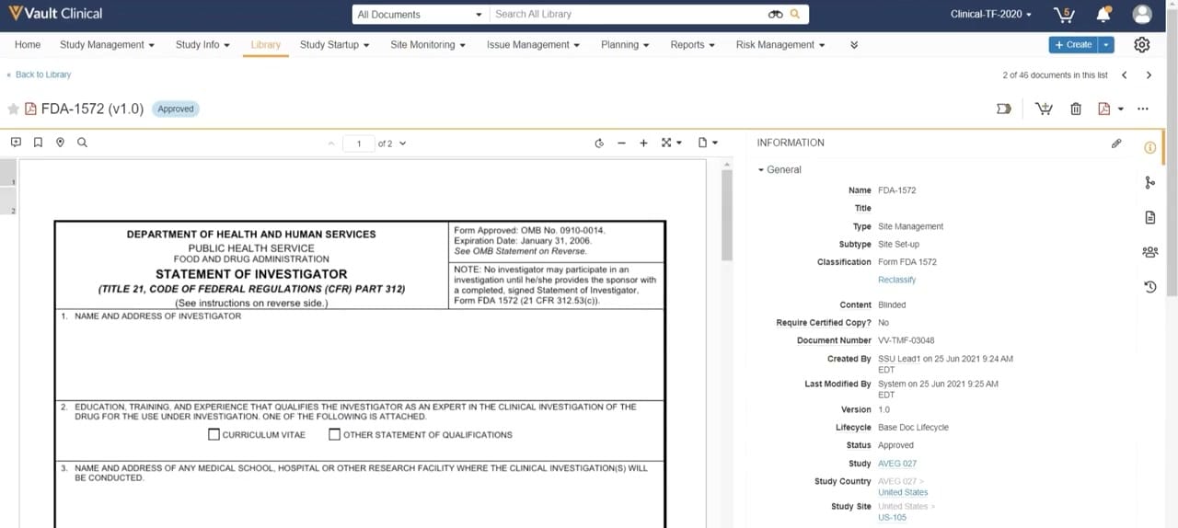This screenshot has width=1178, height=528.
Task: Open the settings gear icon
Action: 1142,44
